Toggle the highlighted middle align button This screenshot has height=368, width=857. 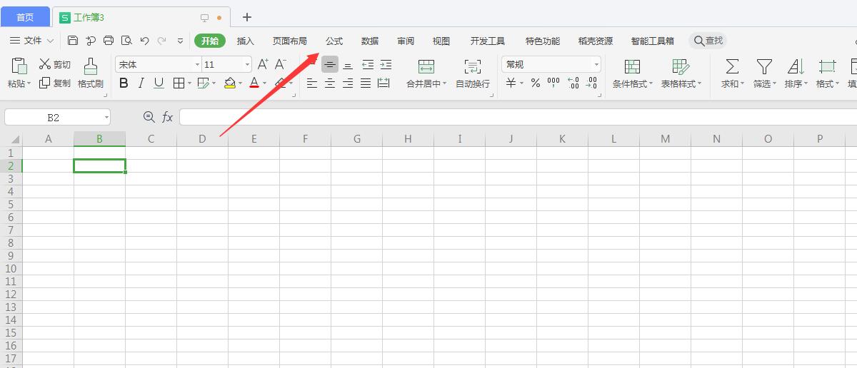[330, 65]
